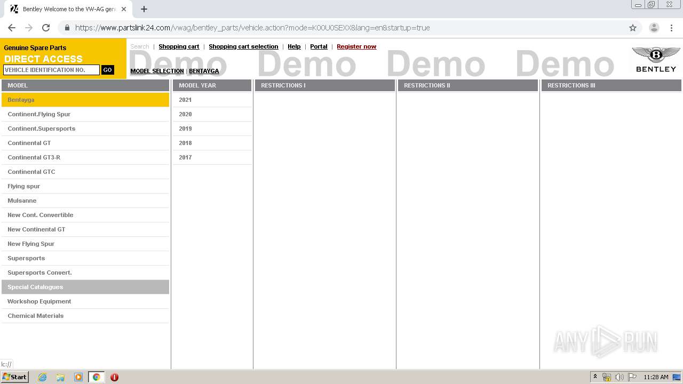Click the taskbar clock showing 11:28 AM
This screenshot has height=384, width=683.
point(656,377)
